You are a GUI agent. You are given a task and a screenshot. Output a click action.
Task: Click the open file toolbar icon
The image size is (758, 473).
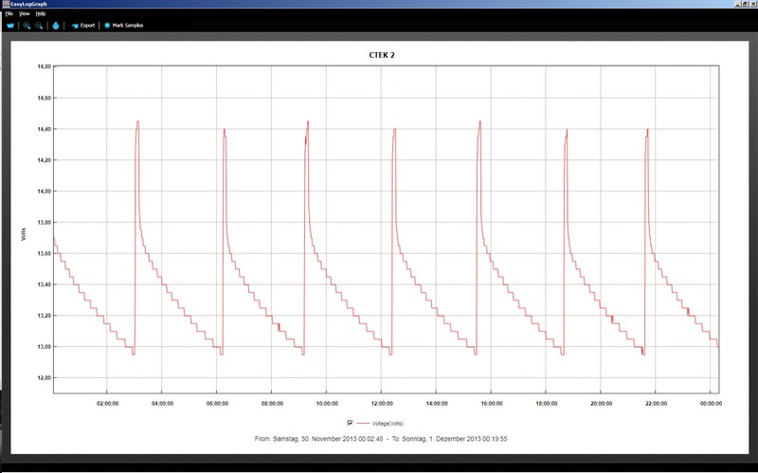tap(11, 26)
